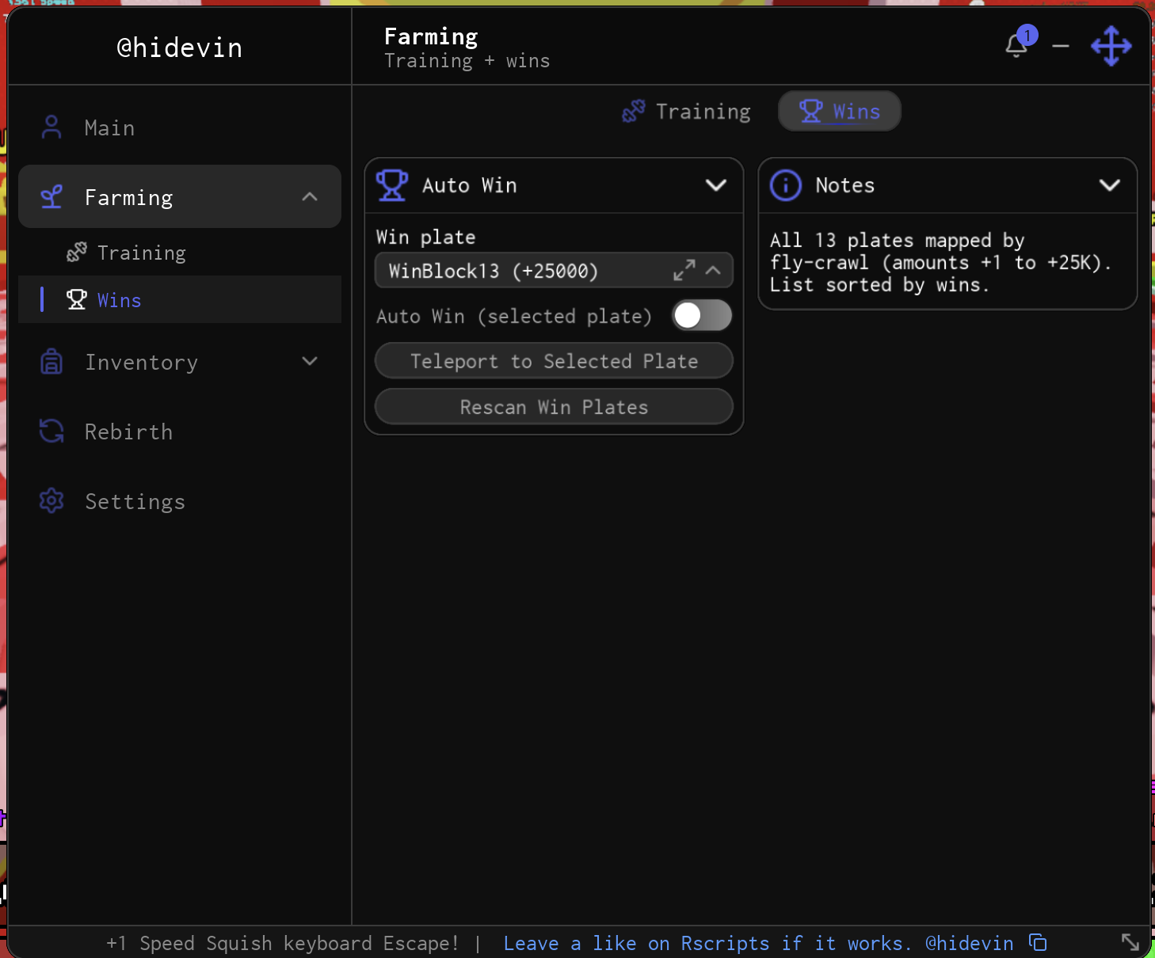The width and height of the screenshot is (1155, 958).
Task: Open Training sidebar sub-item
Action: click(180, 253)
